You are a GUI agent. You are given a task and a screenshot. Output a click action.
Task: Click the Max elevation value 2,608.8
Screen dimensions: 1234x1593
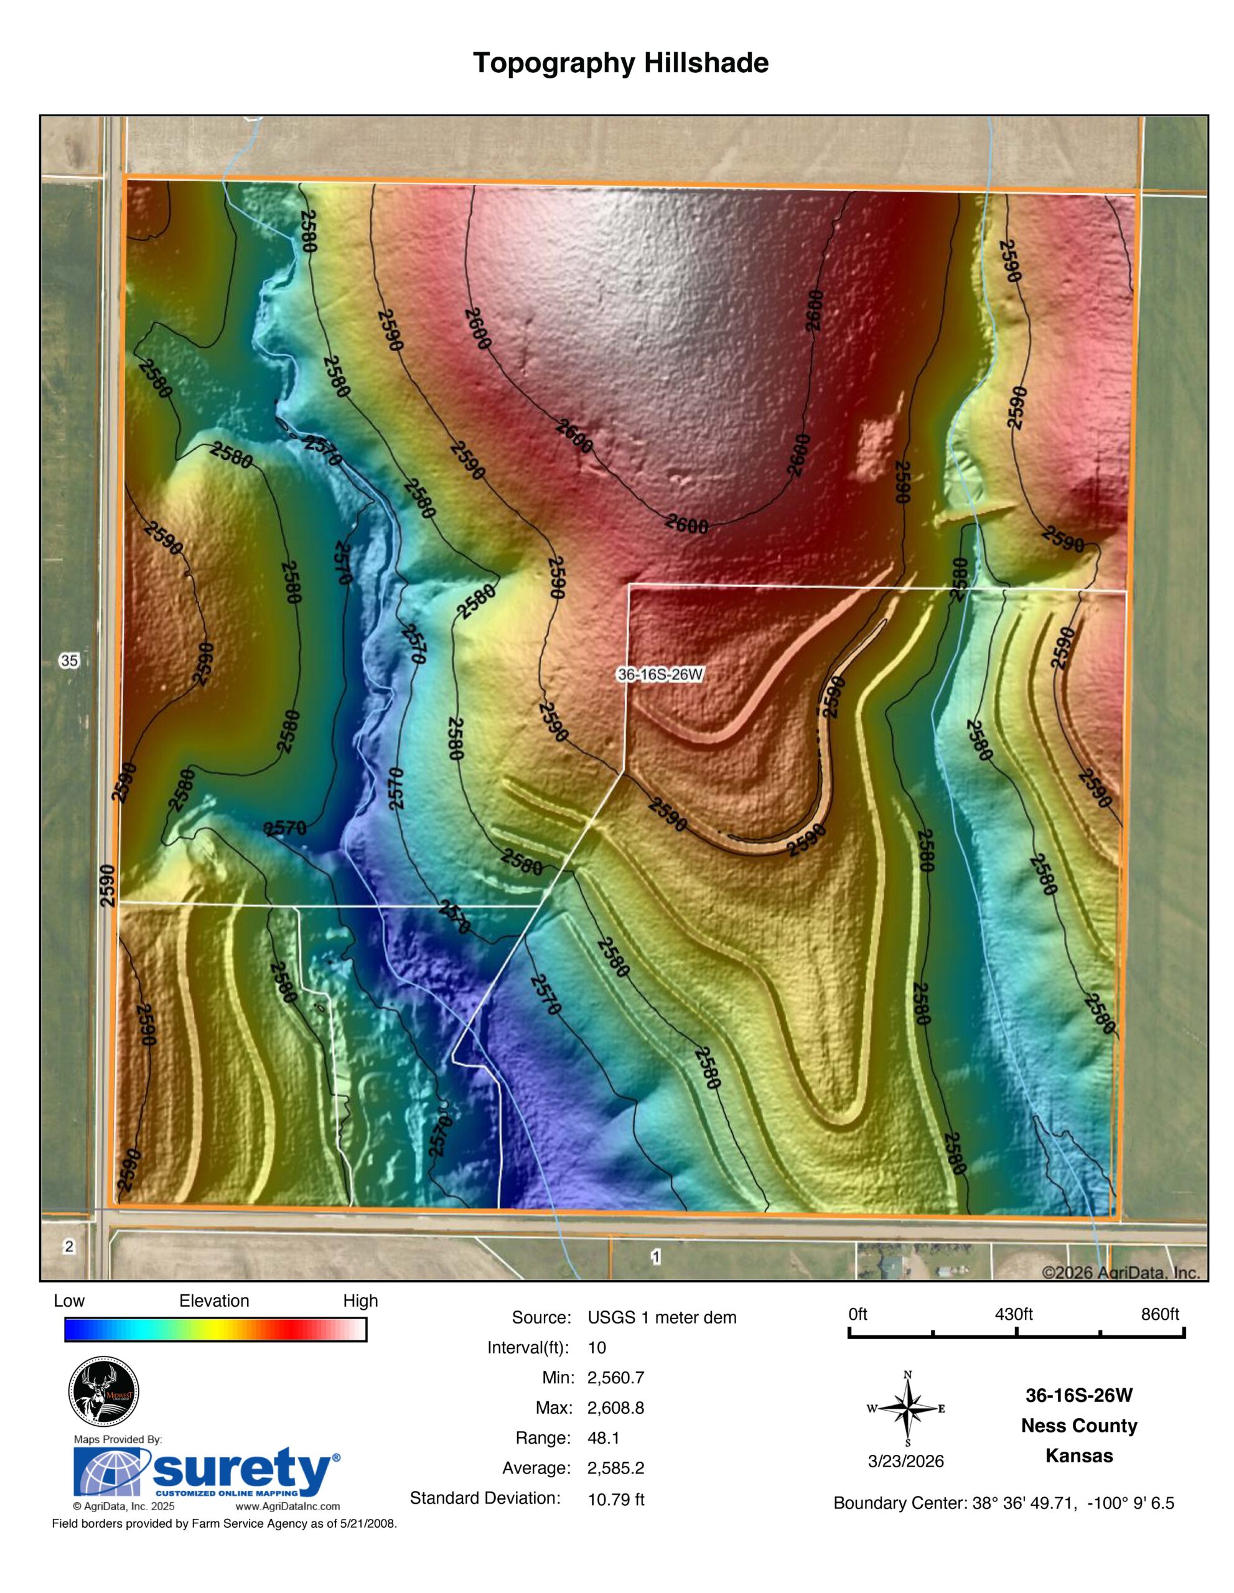(615, 1408)
